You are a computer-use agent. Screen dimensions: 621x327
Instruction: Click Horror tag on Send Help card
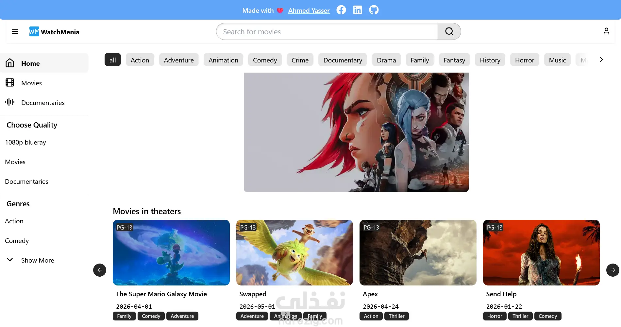click(495, 316)
